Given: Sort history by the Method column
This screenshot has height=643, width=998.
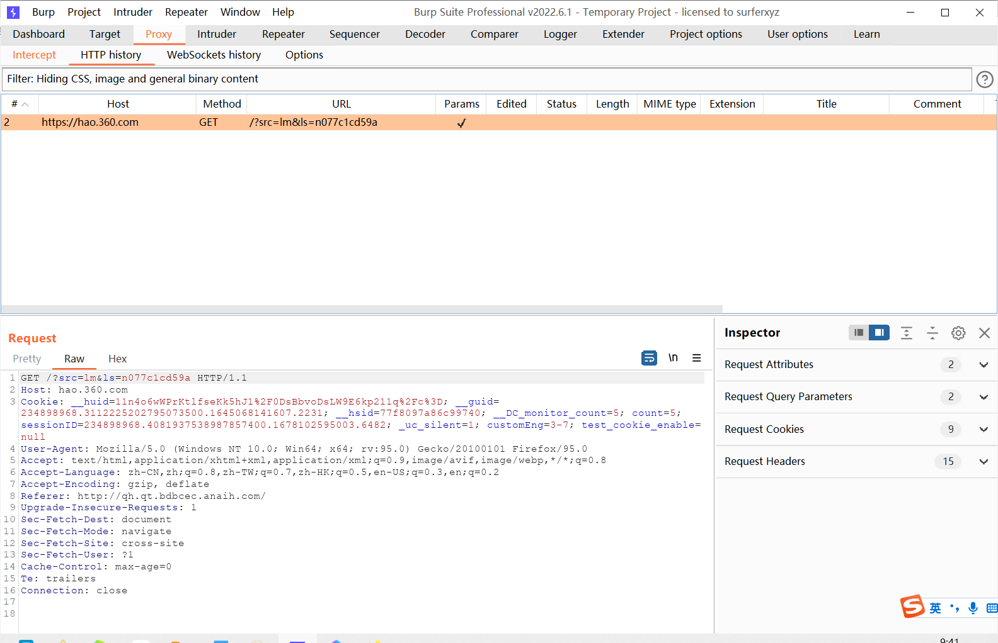Looking at the screenshot, I should click(x=222, y=104).
